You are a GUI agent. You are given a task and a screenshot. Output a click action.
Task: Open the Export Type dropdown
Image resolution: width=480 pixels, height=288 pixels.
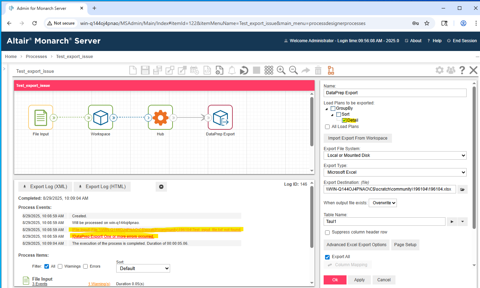tap(395, 172)
